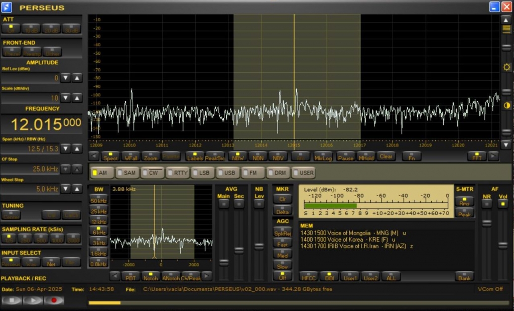
Task: Set the bandwidth to 3 kHz
Action: (x=98, y=241)
